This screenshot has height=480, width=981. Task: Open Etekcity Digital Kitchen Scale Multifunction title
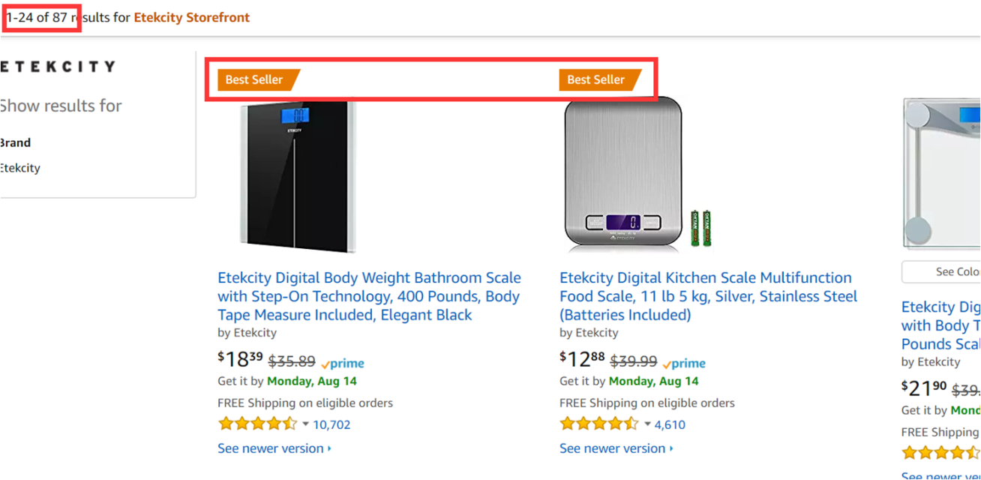tap(708, 296)
